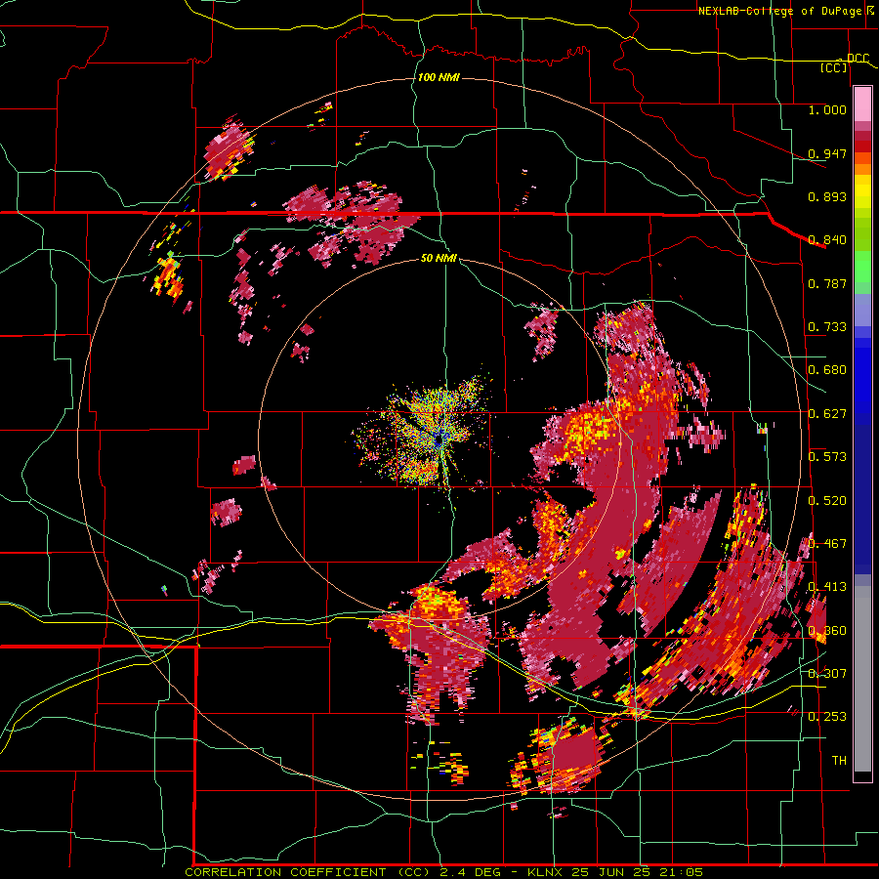
Task: Click the [CC] legend title
Action: click(833, 67)
